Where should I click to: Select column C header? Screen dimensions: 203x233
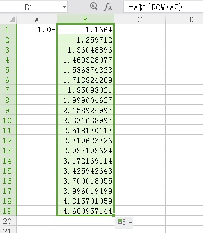(x=139, y=20)
